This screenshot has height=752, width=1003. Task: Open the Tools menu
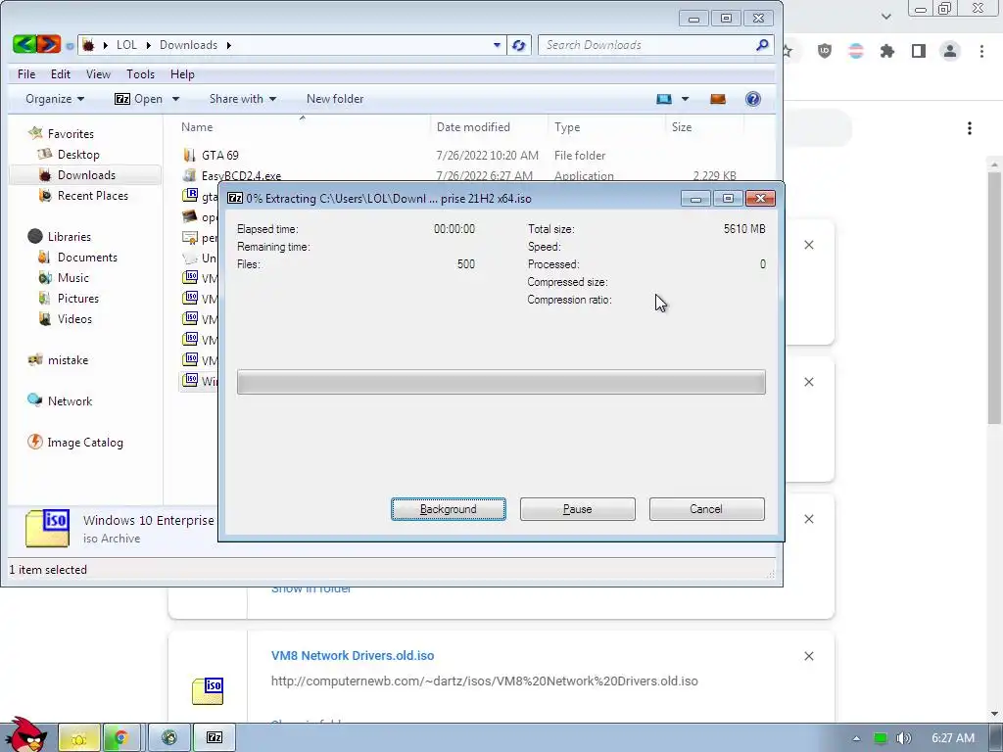[141, 74]
